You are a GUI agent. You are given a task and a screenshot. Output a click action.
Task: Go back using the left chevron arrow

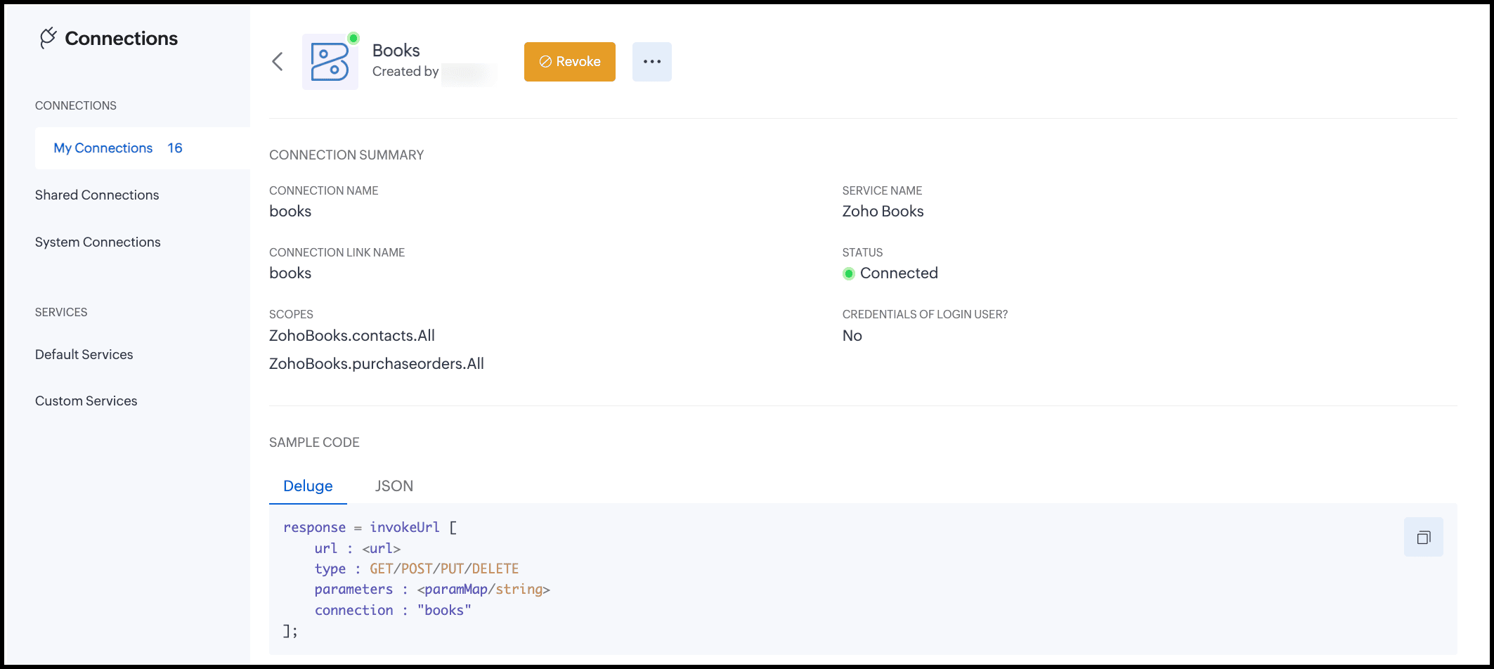tap(278, 62)
